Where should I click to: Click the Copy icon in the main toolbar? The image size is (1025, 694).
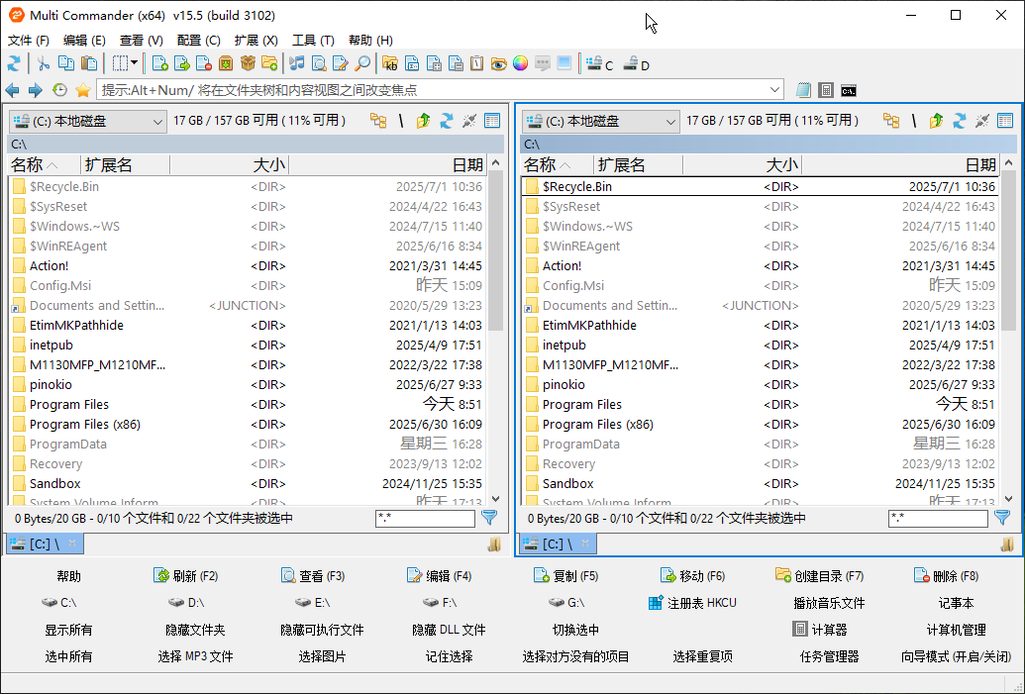point(66,63)
